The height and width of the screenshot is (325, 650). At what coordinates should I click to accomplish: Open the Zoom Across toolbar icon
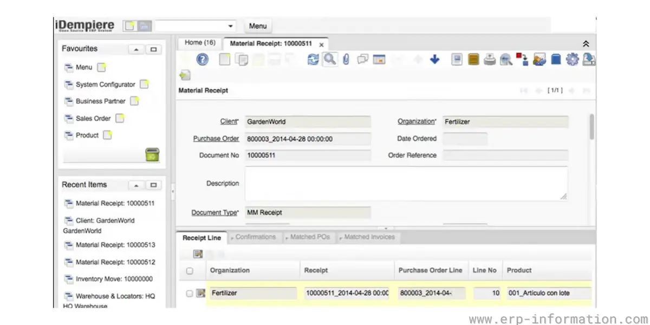point(506,60)
